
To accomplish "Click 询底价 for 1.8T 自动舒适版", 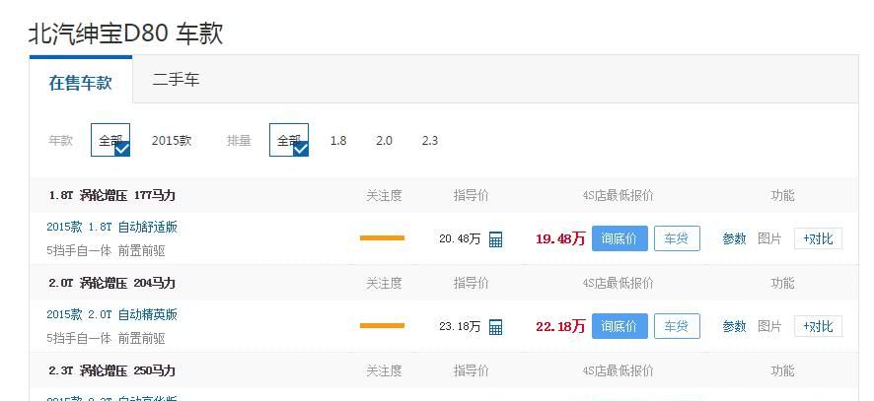I will tap(619, 238).
